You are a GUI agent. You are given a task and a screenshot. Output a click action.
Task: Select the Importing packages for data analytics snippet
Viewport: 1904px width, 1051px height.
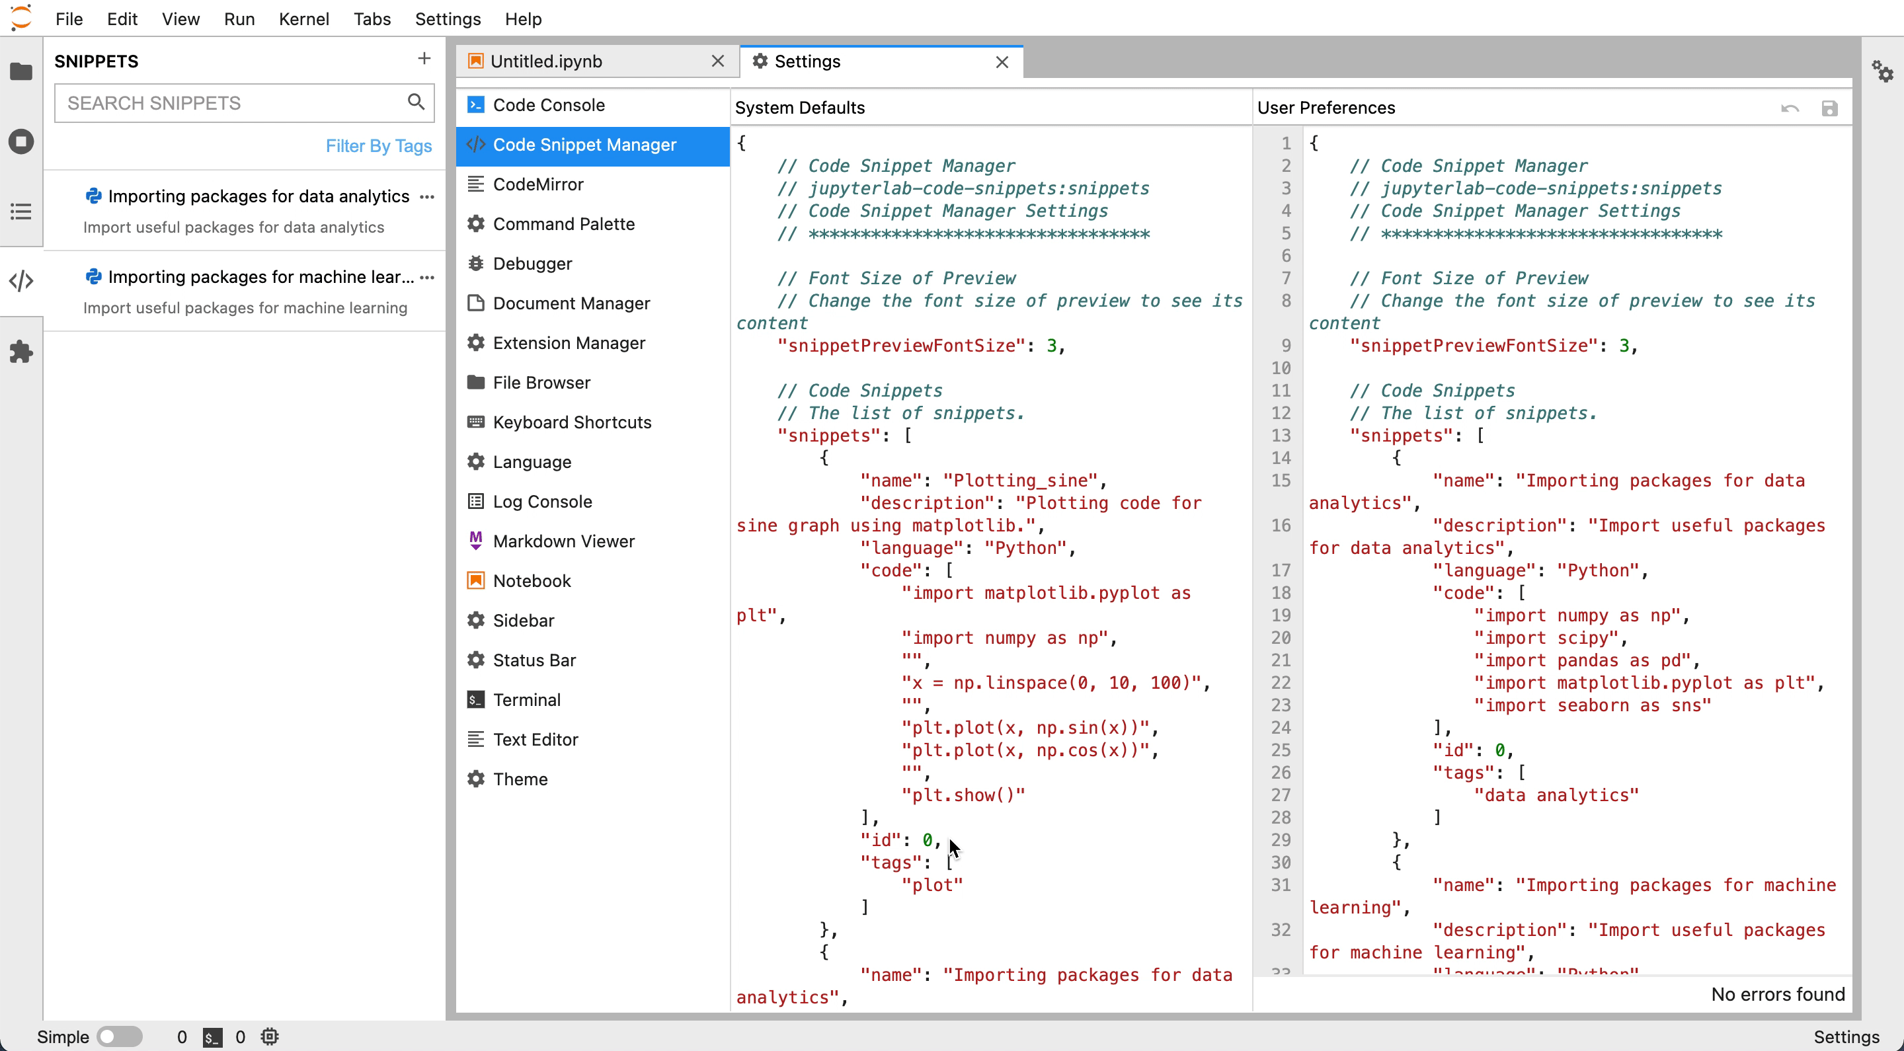[x=258, y=196]
